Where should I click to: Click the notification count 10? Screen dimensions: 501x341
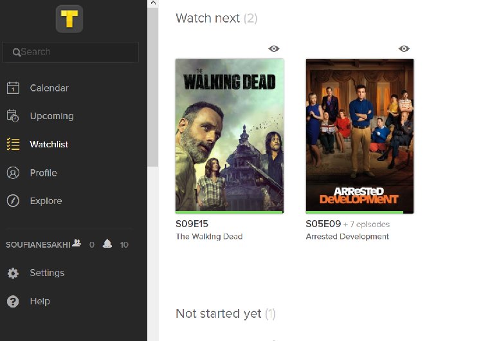coord(124,244)
